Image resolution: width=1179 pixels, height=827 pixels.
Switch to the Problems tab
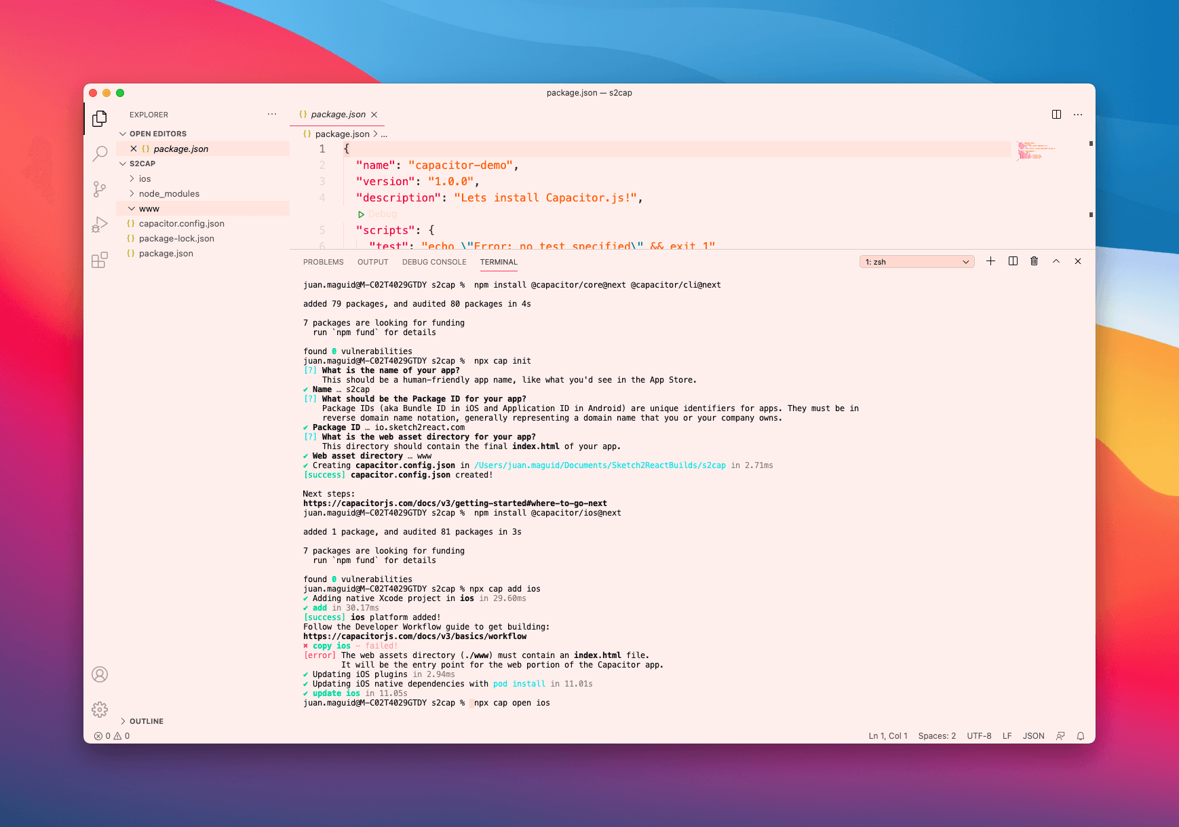click(323, 262)
